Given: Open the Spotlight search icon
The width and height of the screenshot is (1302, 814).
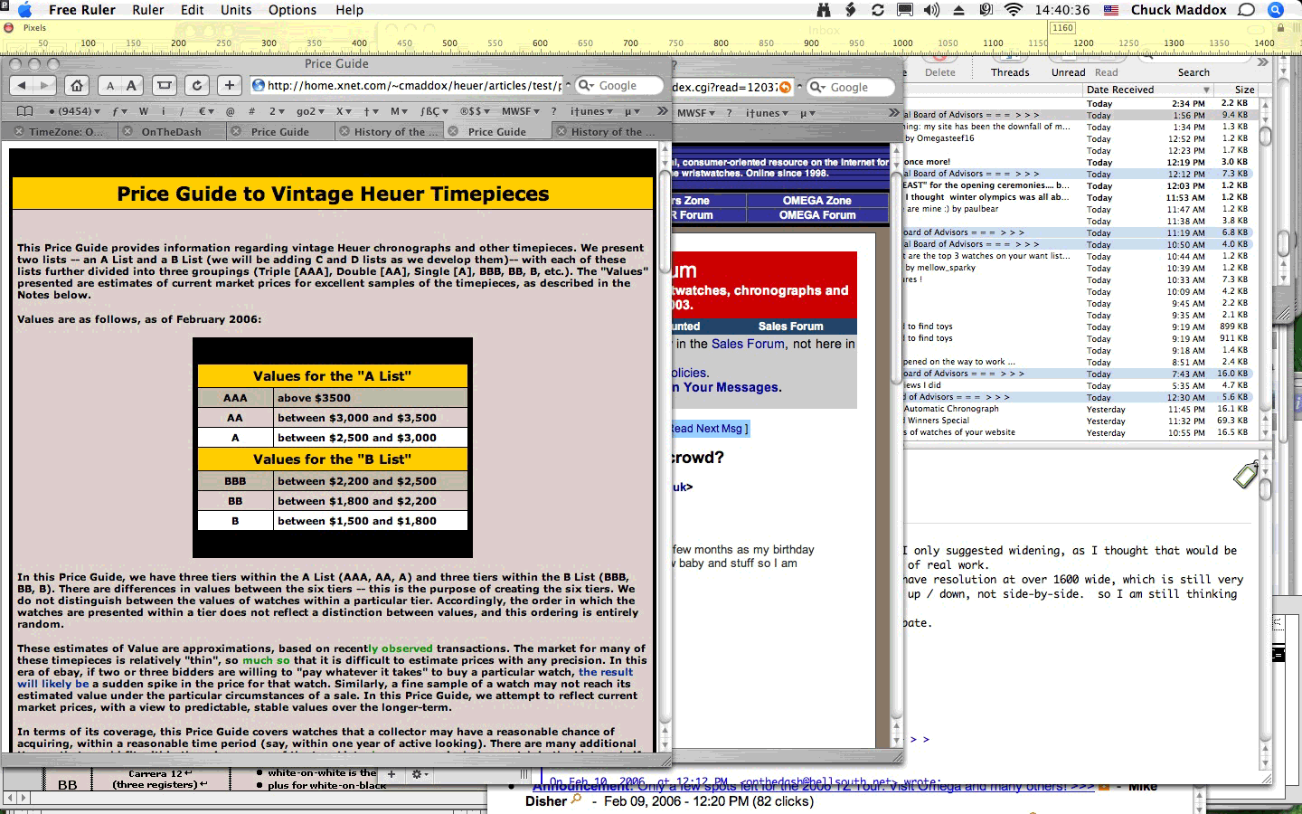Looking at the screenshot, I should (x=1276, y=10).
